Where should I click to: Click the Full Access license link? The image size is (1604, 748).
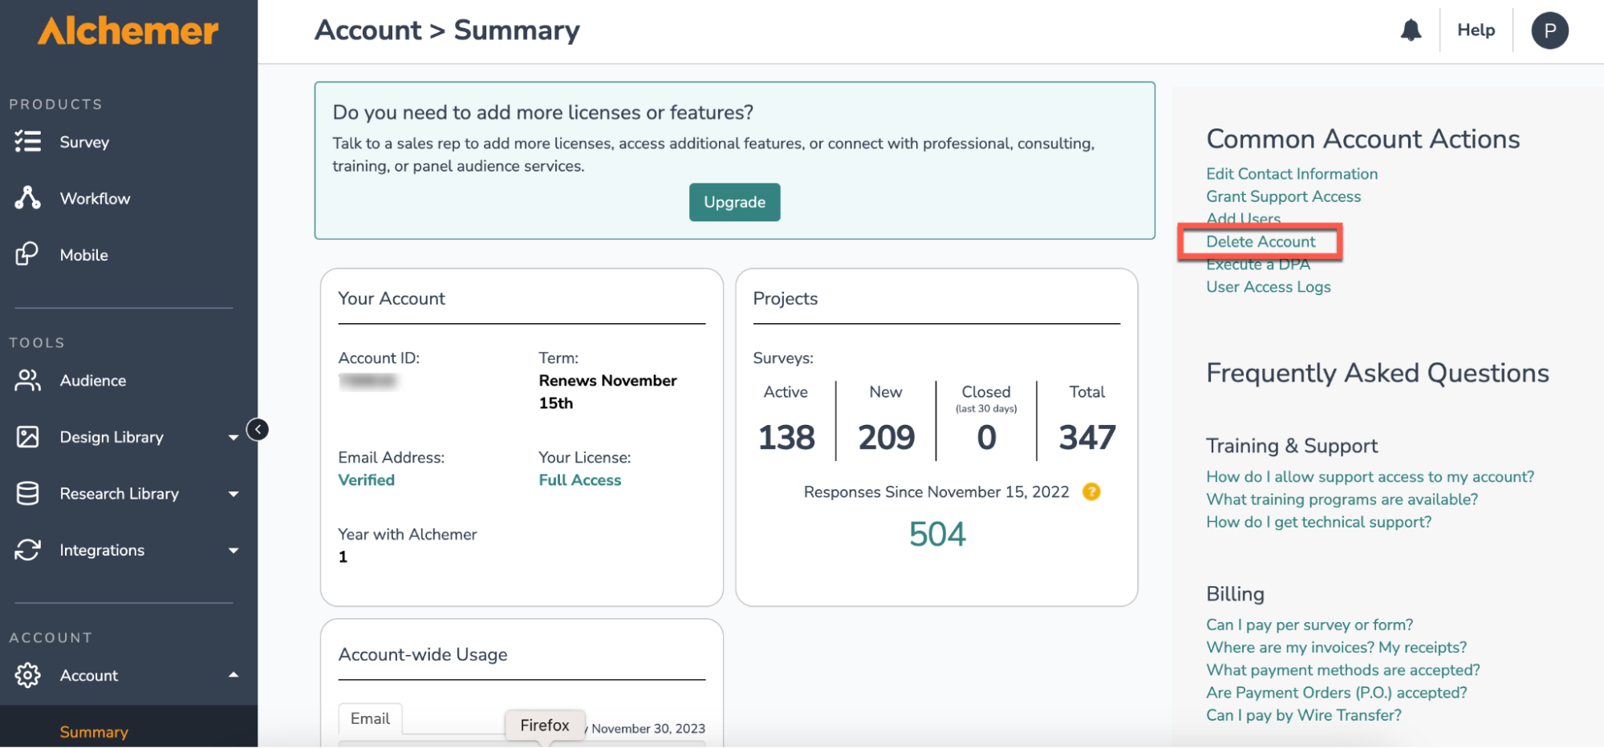579,479
